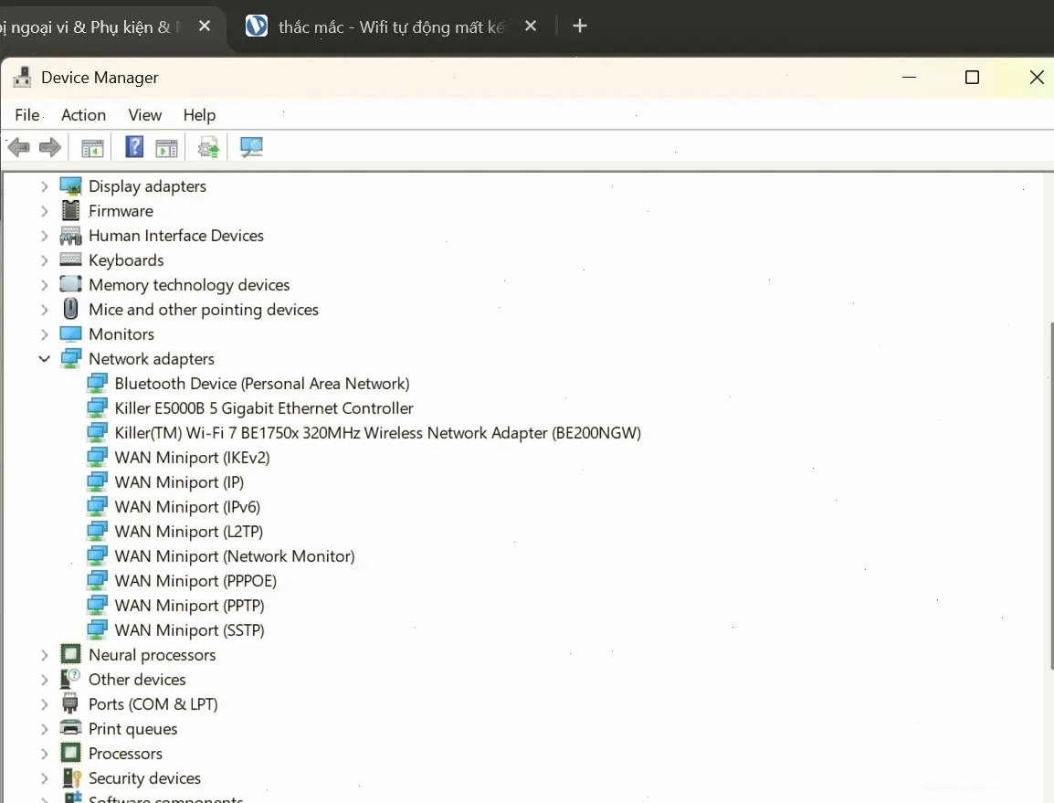The height and width of the screenshot is (803, 1054).
Task: Click the Neural processors chip icon
Action: click(70, 654)
